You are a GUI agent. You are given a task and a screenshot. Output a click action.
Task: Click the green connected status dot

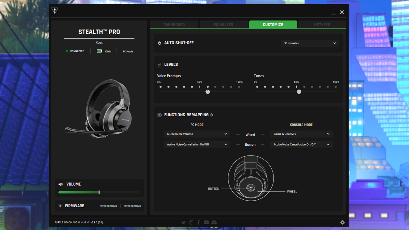[x=67, y=51]
